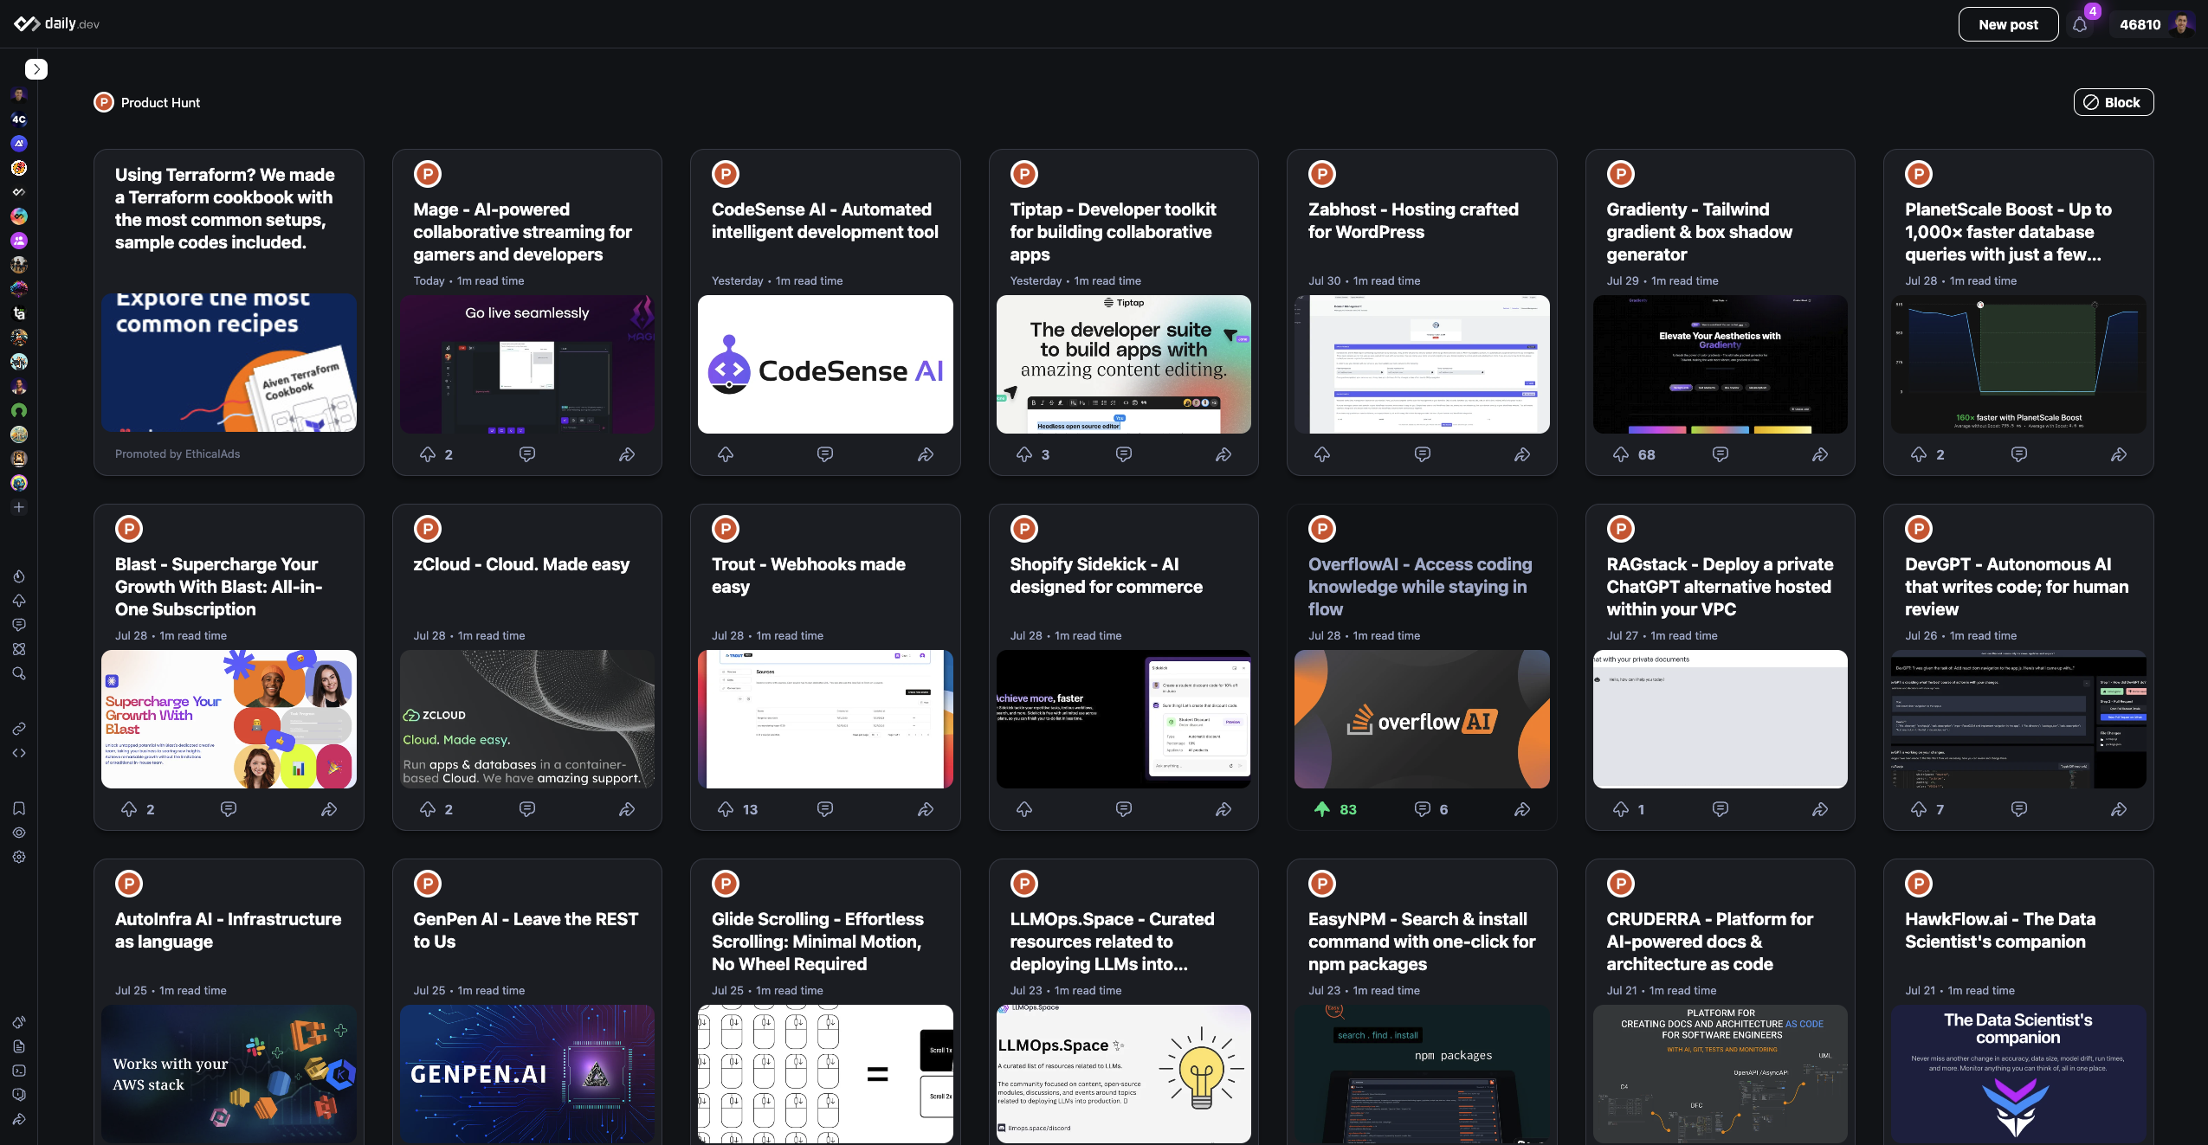Open the user profile avatar in header
The height and width of the screenshot is (1145, 2208).
tap(2182, 24)
